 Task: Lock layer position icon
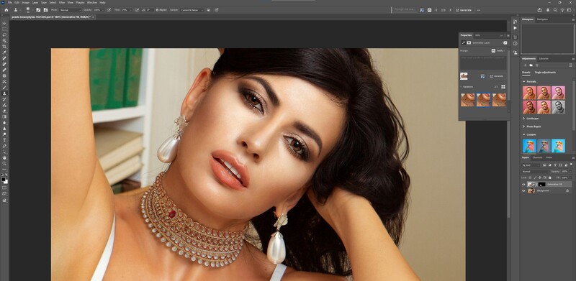[539, 178]
